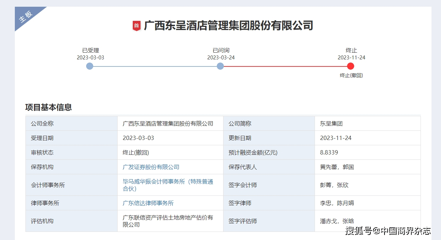Click the 已受理 stage label text
441x240 pixels.
point(91,50)
